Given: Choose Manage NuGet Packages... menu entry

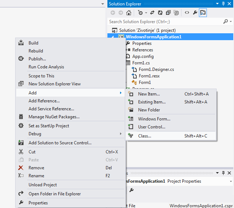Looking at the screenshot, I should coord(54,117).
